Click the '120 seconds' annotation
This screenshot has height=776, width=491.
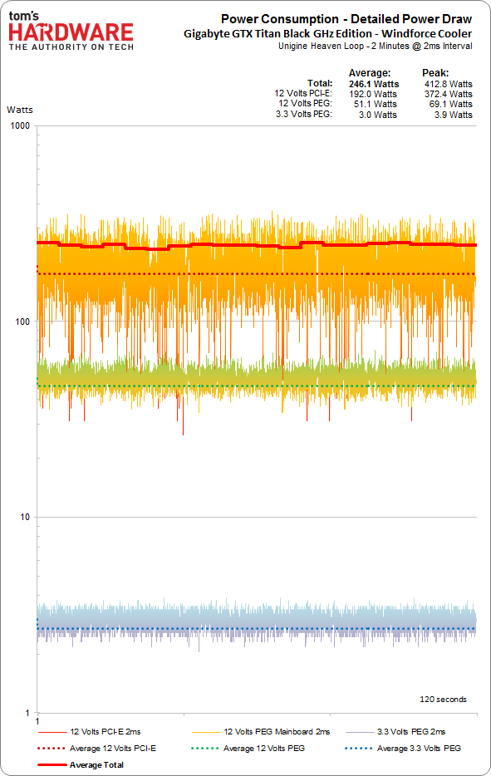[x=443, y=700]
